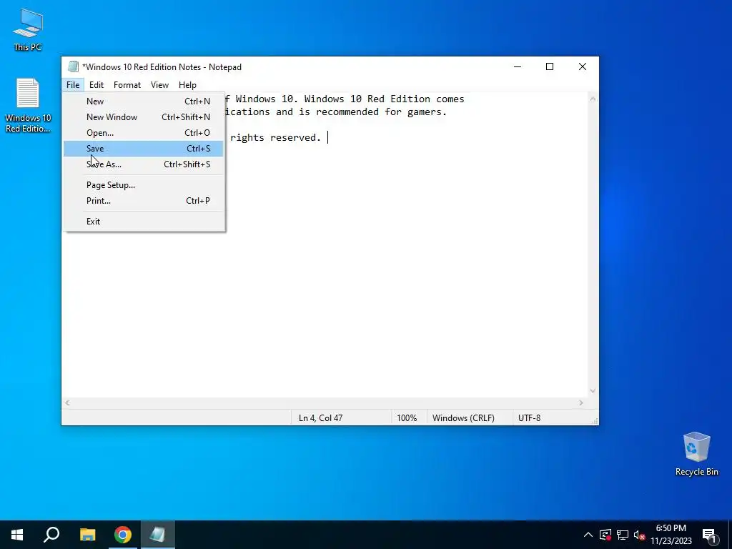Viewport: 732px width, 549px height.
Task: Click vertical scrollbar down arrow
Action: (x=593, y=391)
